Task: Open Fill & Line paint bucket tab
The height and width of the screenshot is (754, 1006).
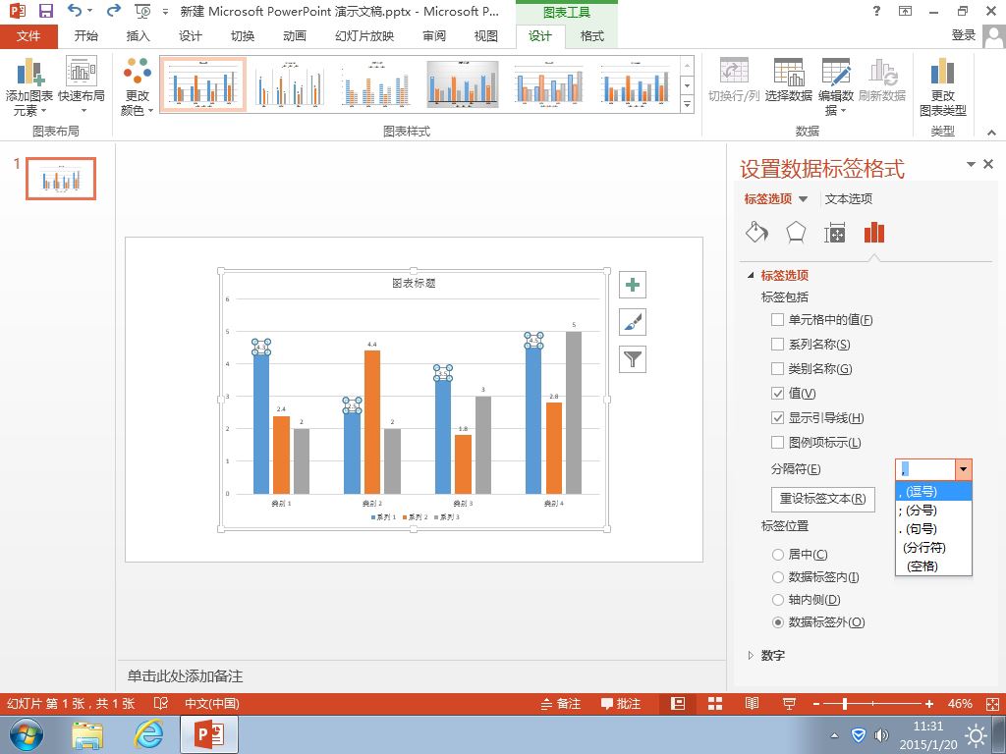Action: click(757, 232)
